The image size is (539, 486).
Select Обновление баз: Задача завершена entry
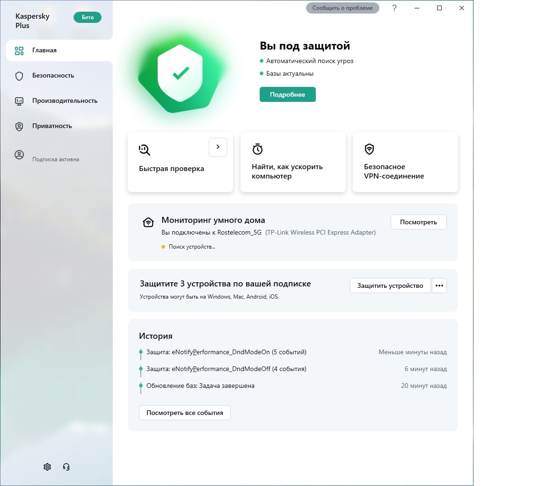(x=200, y=386)
